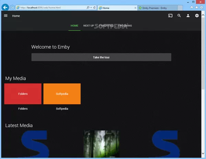Open the forest image latest media thumbnail
This screenshot has width=206, height=159.
point(101,144)
